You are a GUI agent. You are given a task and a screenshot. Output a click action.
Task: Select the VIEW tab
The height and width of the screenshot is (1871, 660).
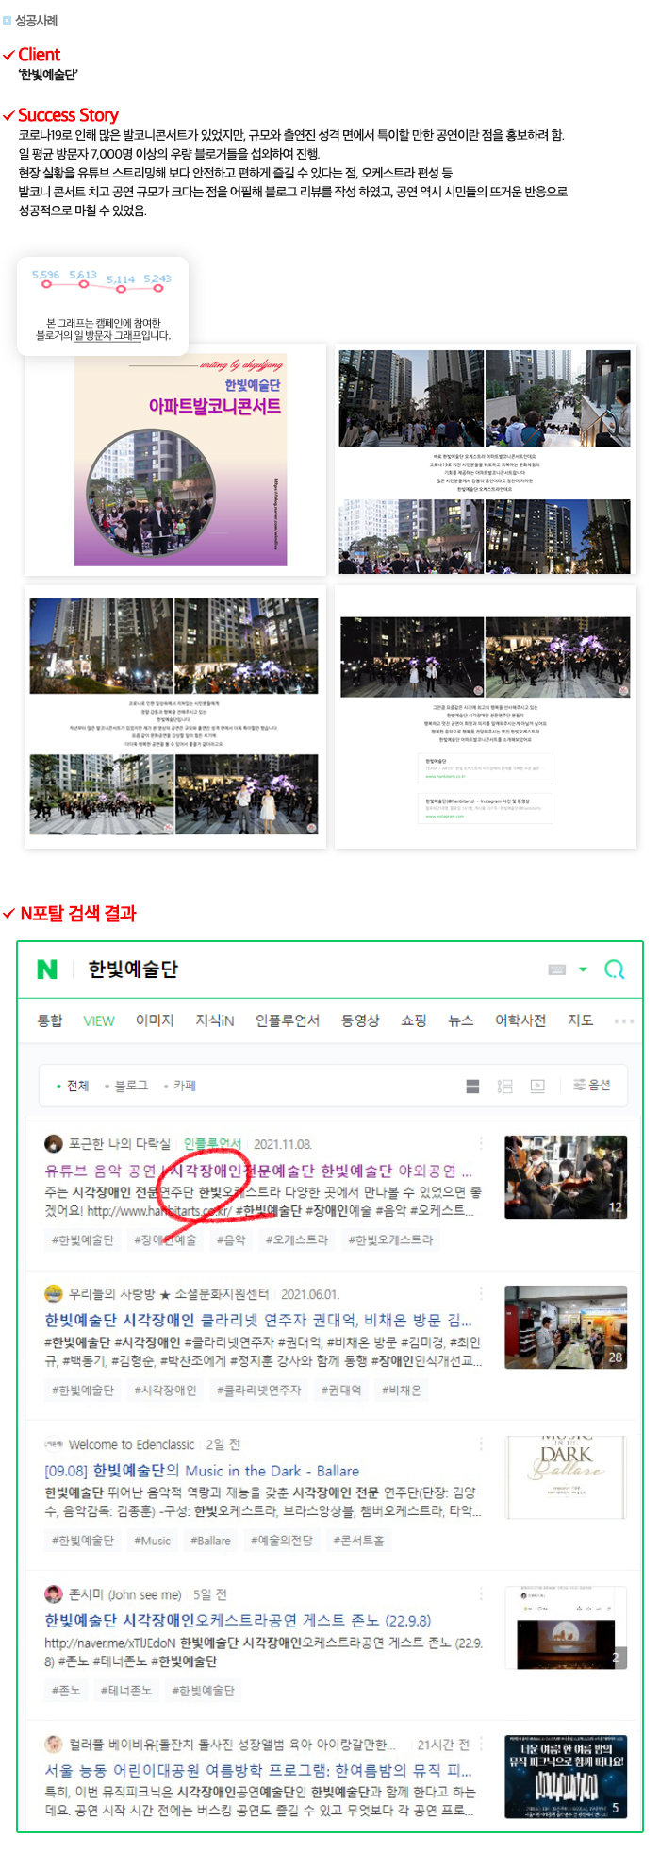click(x=99, y=1020)
